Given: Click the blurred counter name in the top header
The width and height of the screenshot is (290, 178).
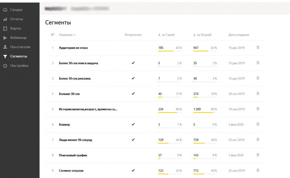Looking at the screenshot, I should [x=56, y=8].
